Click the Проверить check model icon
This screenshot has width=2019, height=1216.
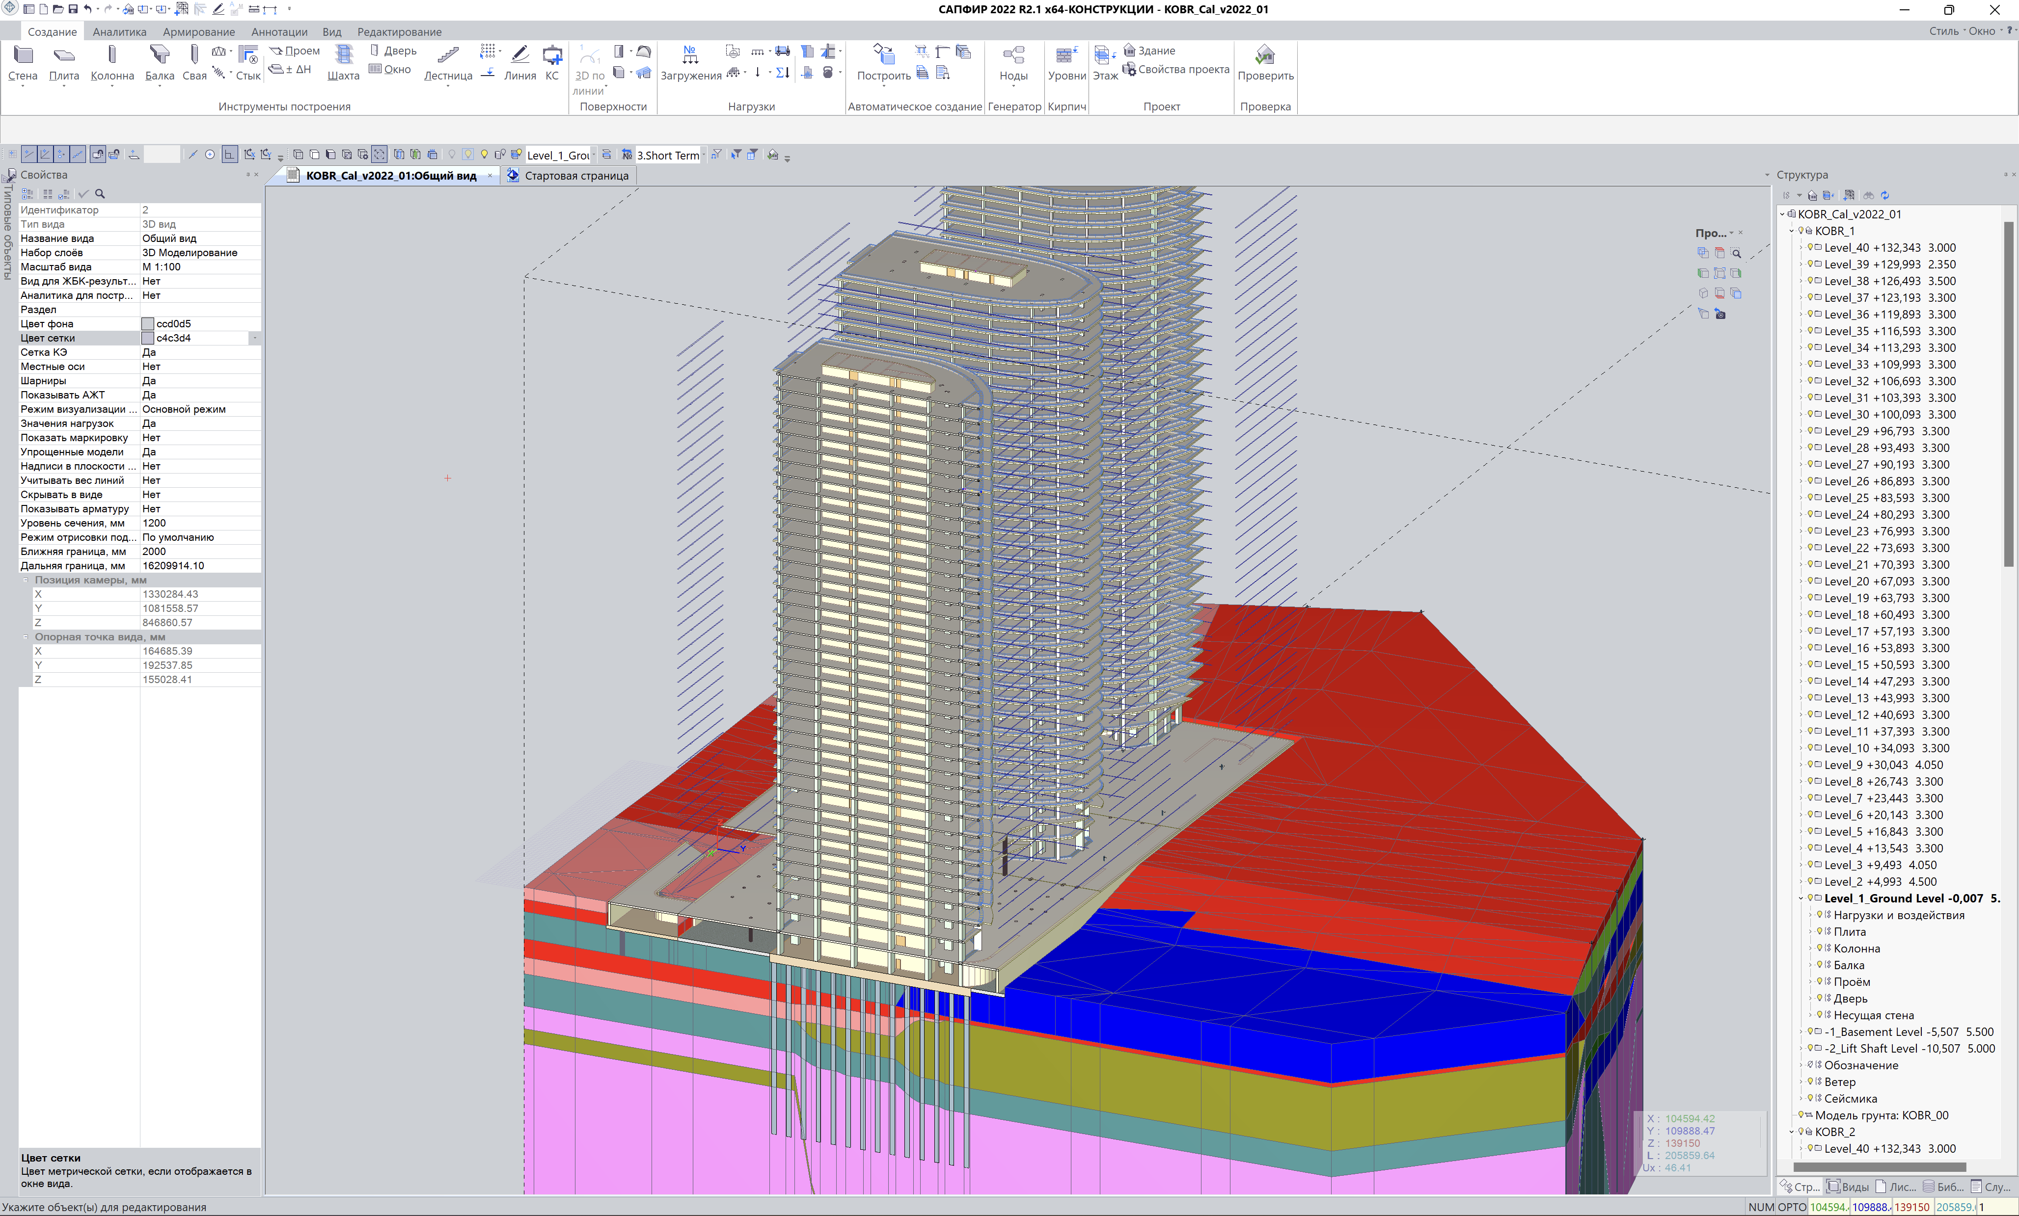click(x=1265, y=62)
